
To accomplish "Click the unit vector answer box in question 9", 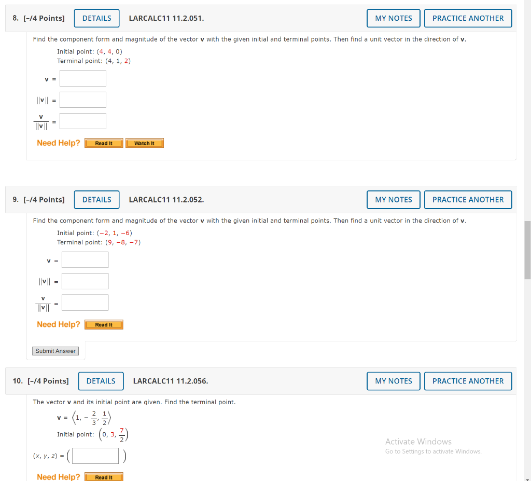I will click(x=85, y=302).
